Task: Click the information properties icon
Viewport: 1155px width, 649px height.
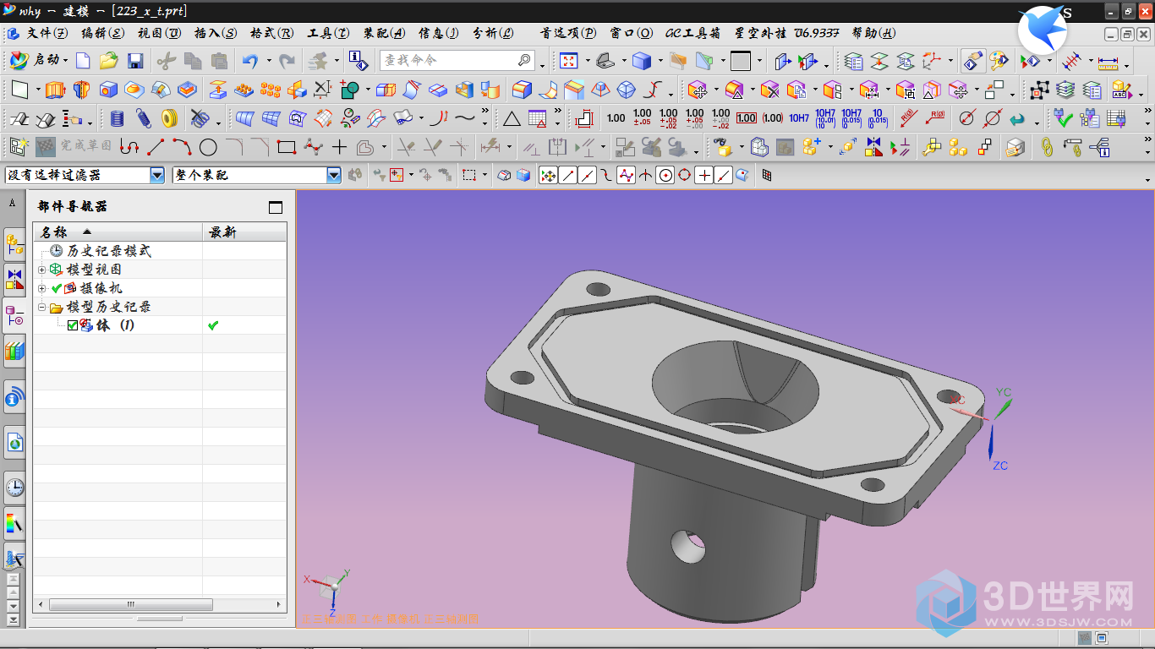Action: click(x=358, y=61)
